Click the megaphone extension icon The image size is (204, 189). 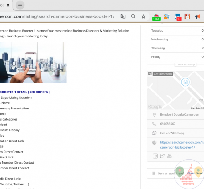click(198, 16)
